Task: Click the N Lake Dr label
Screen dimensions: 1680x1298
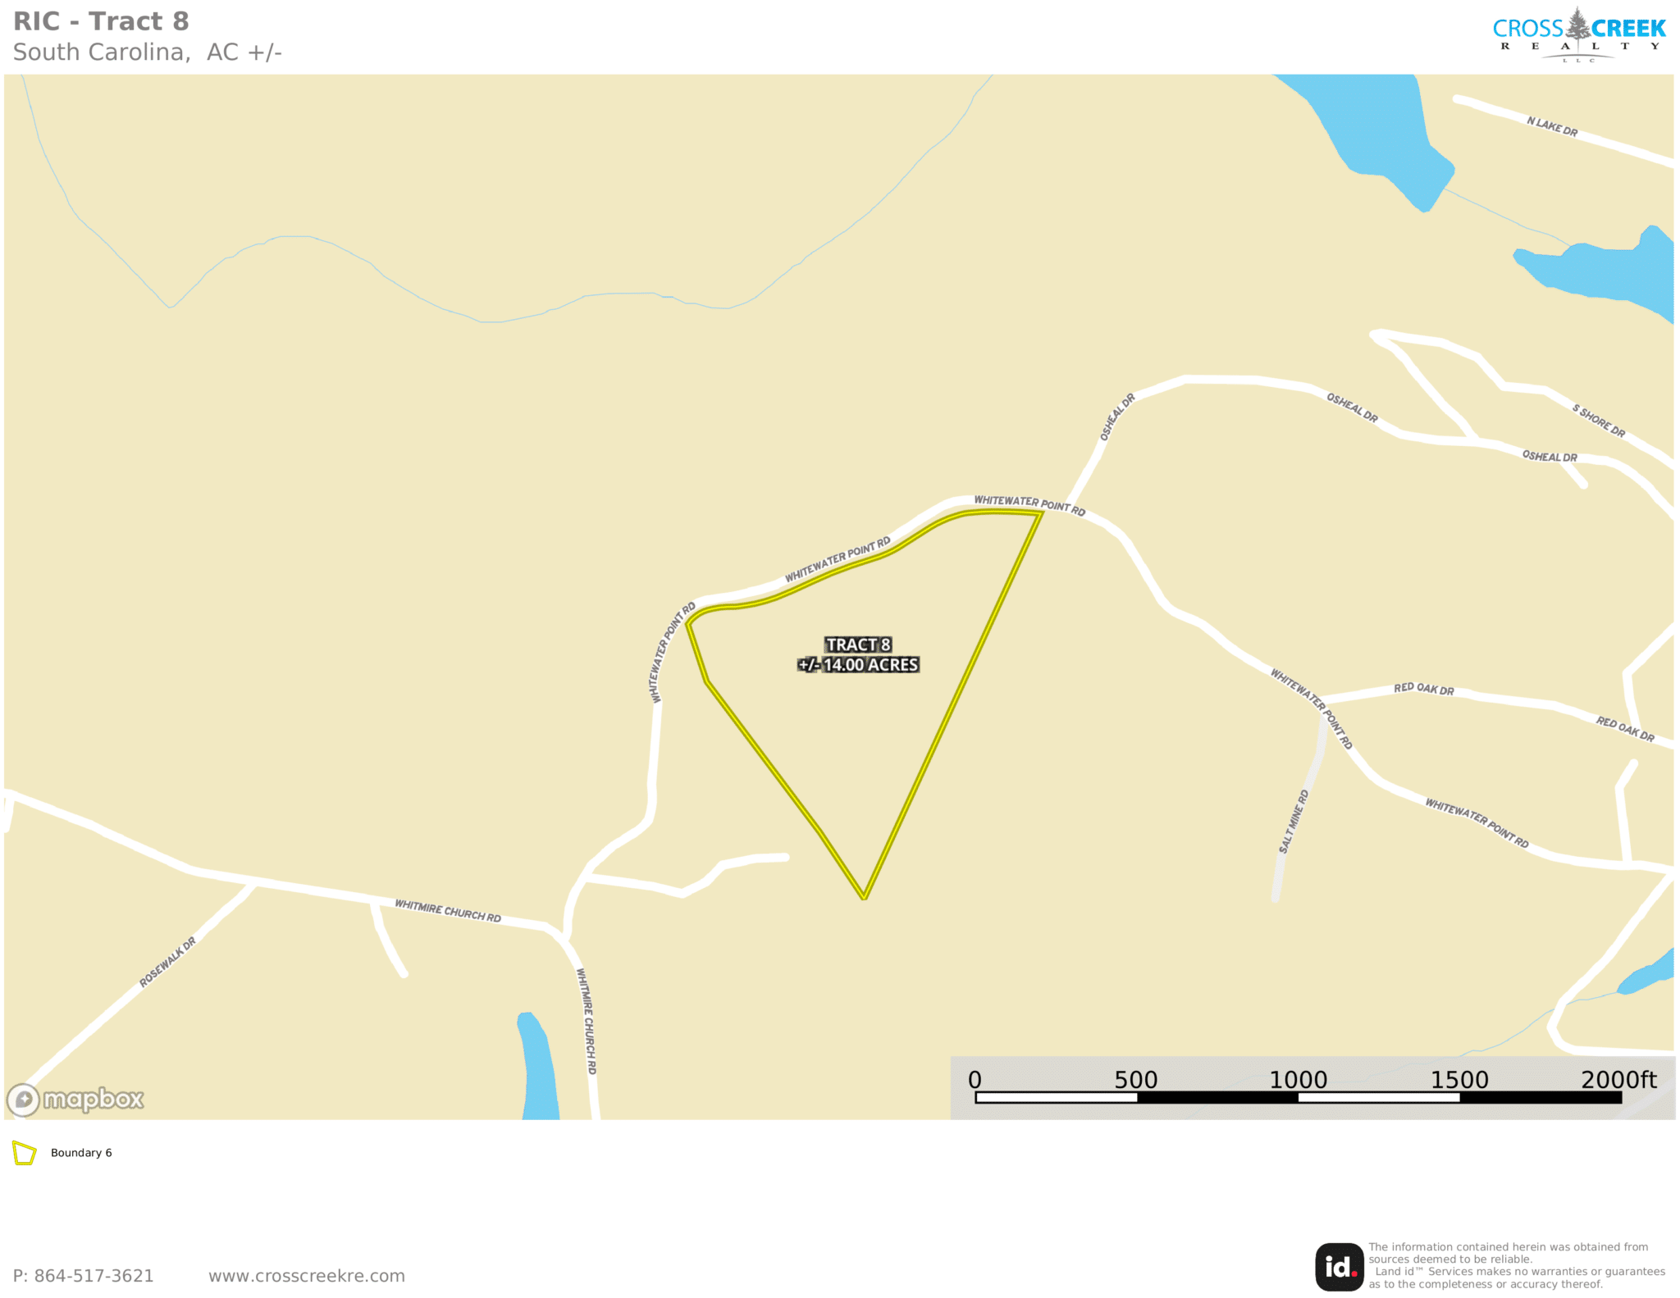Action: (x=1552, y=126)
